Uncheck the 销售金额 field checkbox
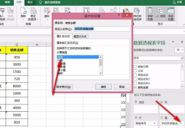The height and width of the screenshot is (128, 185). coord(135,87)
